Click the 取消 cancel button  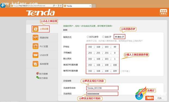(x=159, y=98)
